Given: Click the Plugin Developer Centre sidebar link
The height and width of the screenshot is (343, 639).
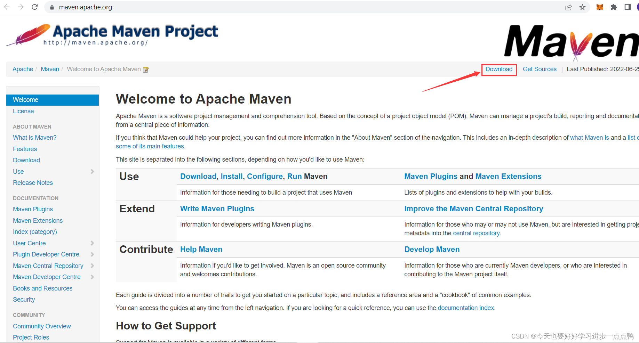Looking at the screenshot, I should coord(46,254).
